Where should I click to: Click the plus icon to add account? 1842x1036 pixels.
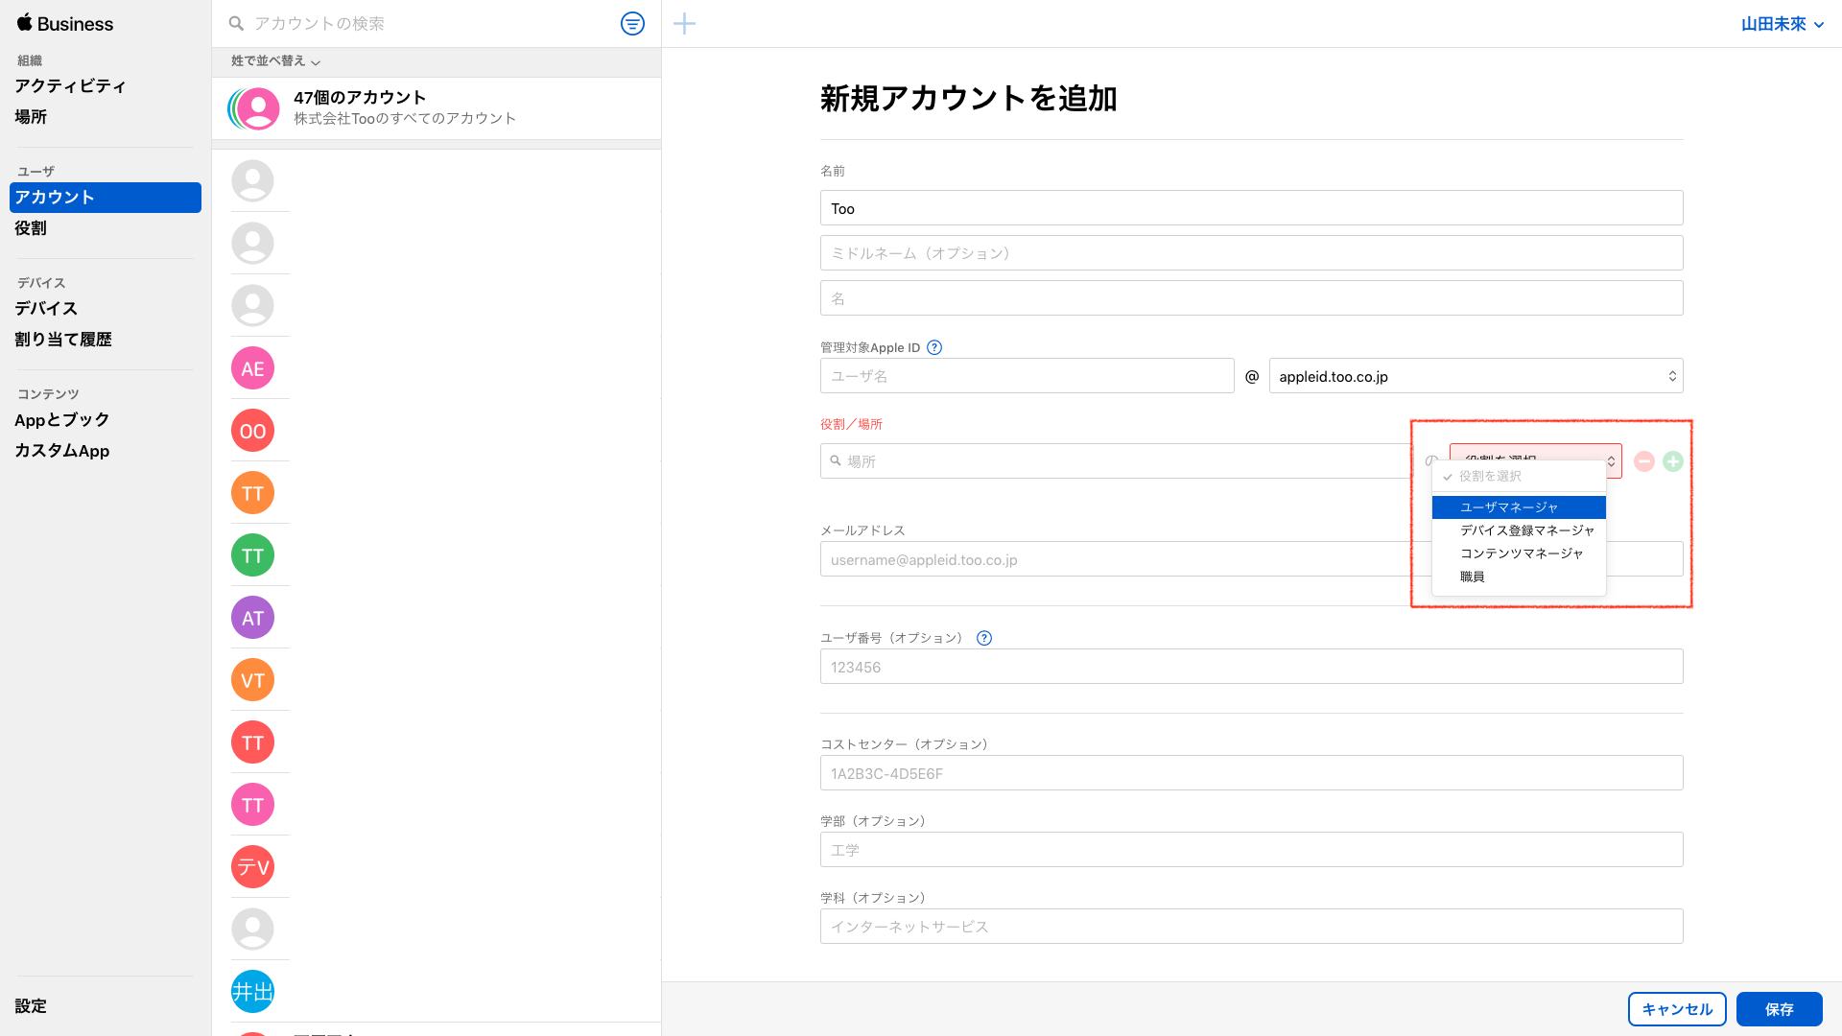(684, 24)
